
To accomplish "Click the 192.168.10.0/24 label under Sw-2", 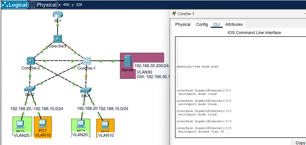I will (x=48, y=109).
